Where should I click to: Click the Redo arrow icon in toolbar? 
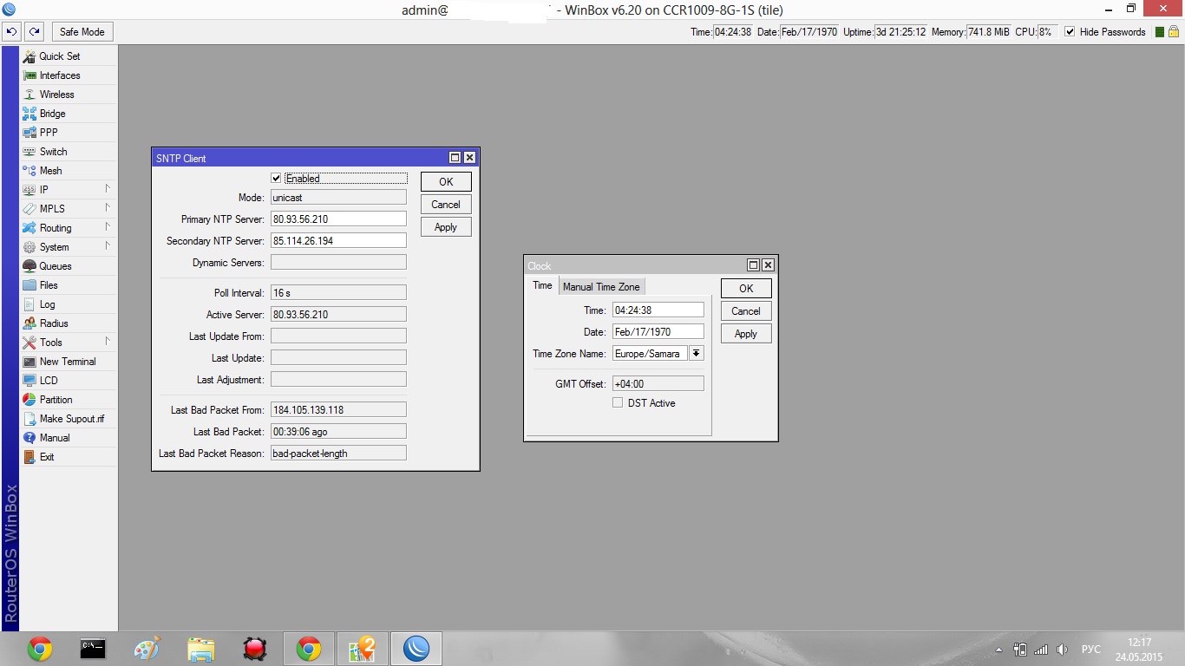(x=34, y=32)
